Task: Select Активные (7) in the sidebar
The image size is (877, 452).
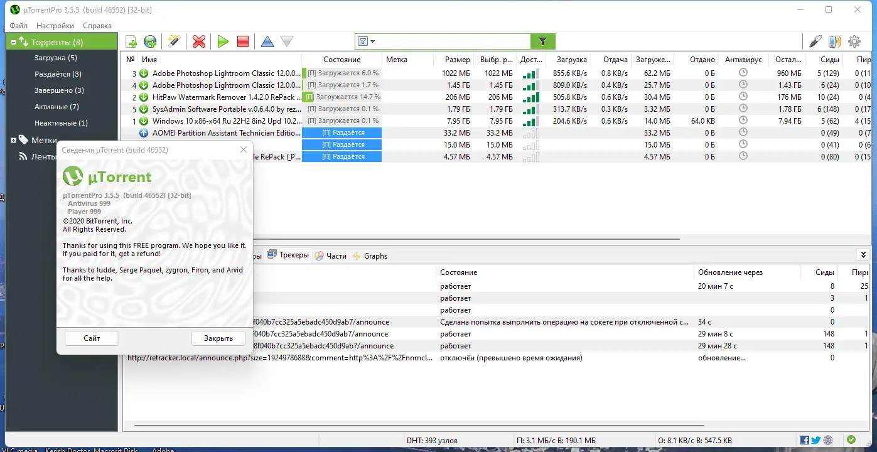Action: 56,107
